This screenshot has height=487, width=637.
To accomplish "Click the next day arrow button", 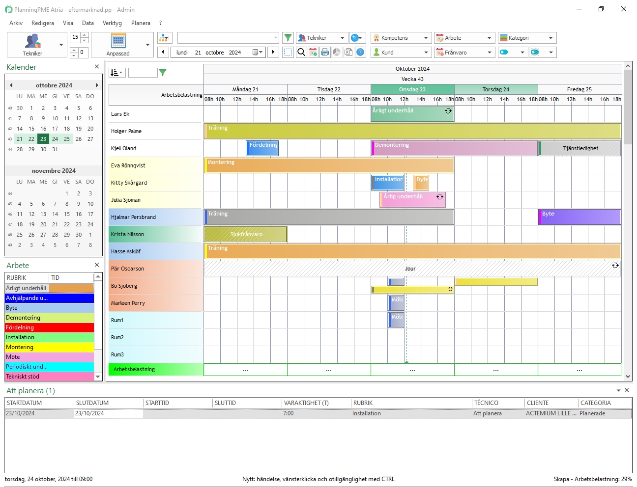I will [273, 52].
